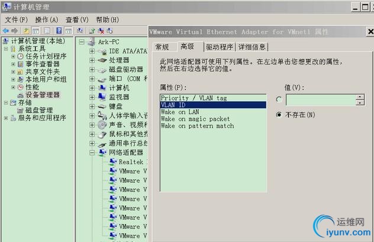Switch to the 驱动程序 tab
Image resolution: width=374 pixels, height=242 pixels.
(x=220, y=47)
